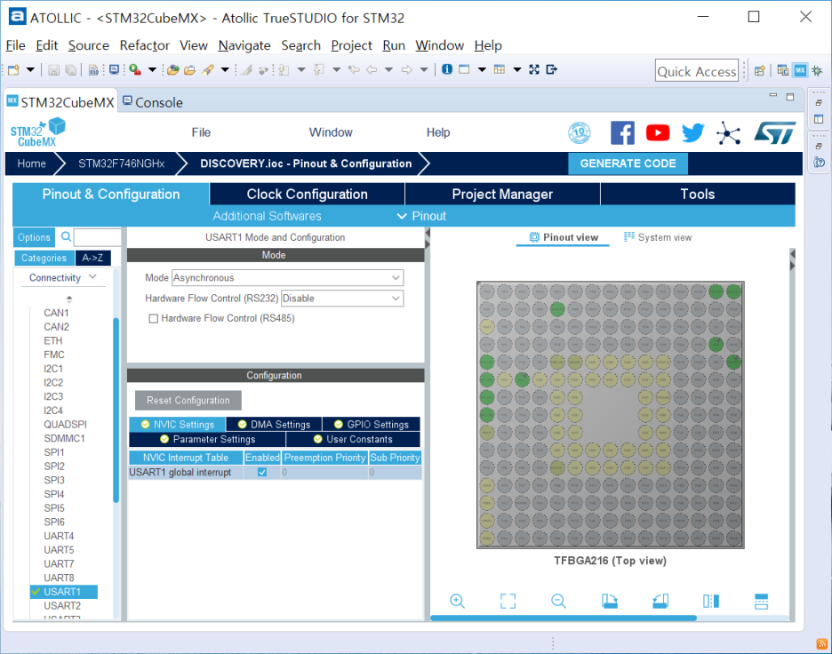Open the Navigate menu
Image resolution: width=832 pixels, height=654 pixels.
244,45
